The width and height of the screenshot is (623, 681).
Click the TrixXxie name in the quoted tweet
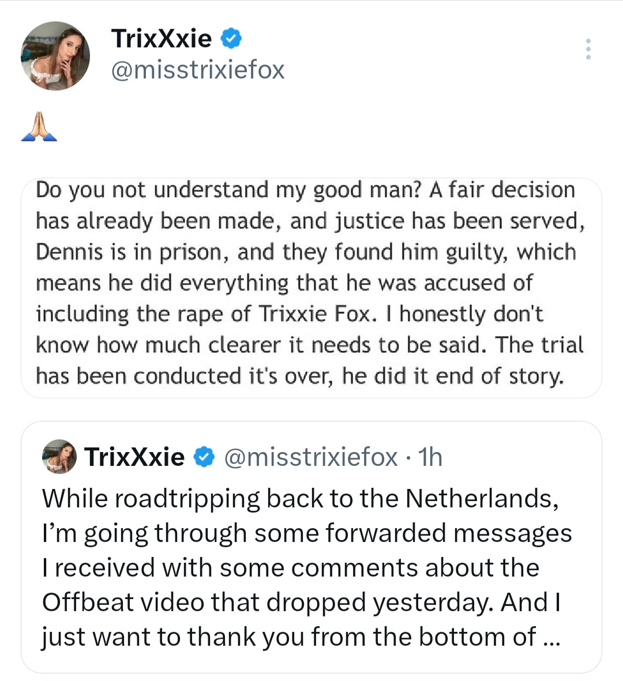(134, 457)
